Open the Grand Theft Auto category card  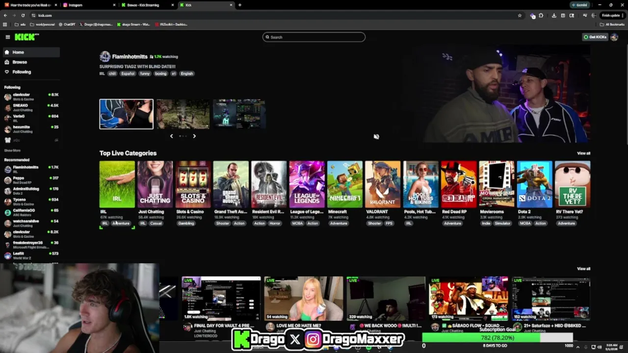tap(231, 184)
